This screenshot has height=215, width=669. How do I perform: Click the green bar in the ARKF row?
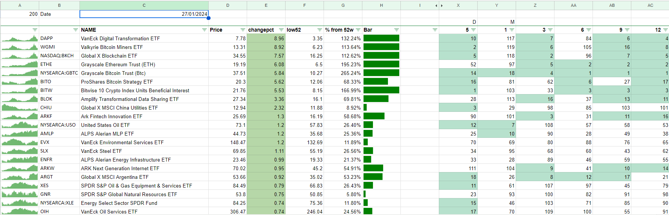(x=374, y=116)
